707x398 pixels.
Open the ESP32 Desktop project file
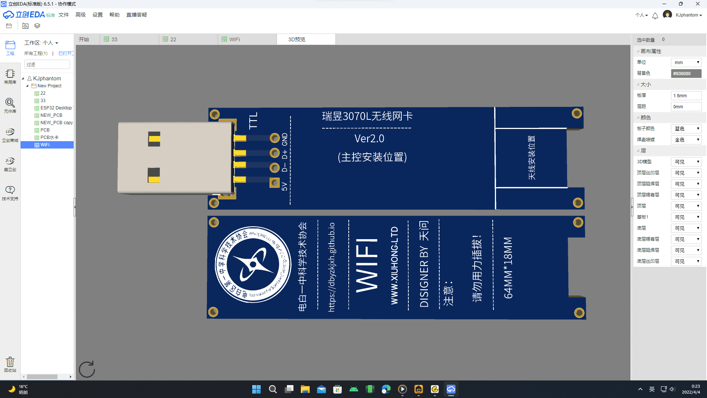(54, 108)
